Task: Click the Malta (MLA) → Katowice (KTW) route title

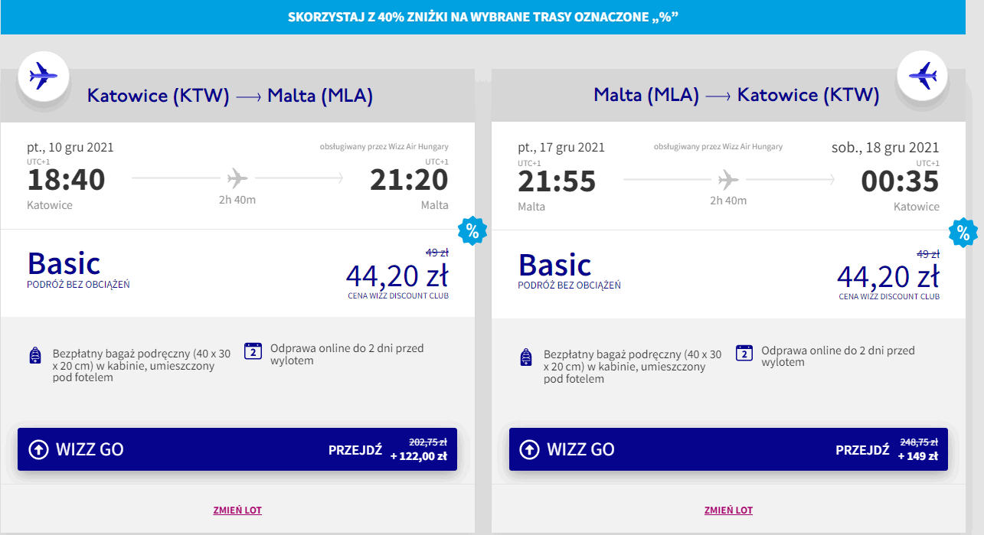Action: tap(736, 96)
